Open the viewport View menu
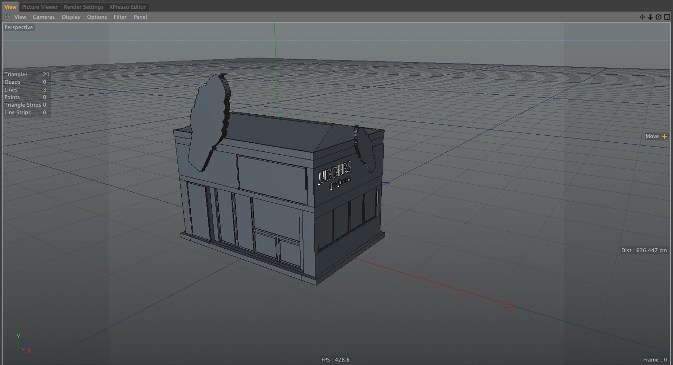673x365 pixels. pyautogui.click(x=20, y=17)
